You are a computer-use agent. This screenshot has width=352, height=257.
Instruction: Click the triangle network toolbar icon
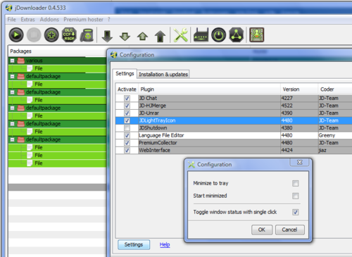pos(236,35)
